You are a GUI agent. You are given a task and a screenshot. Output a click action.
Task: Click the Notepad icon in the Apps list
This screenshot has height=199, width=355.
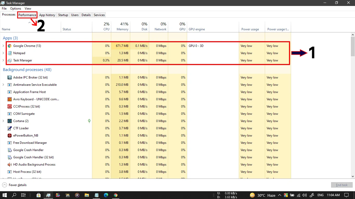10,53
